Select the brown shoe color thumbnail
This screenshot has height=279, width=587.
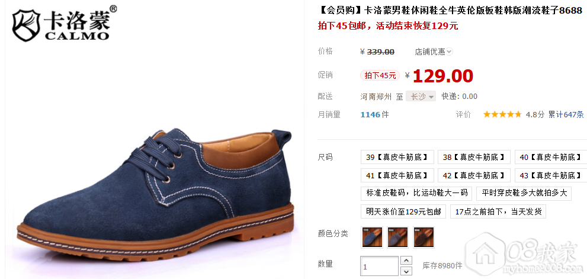point(424,237)
